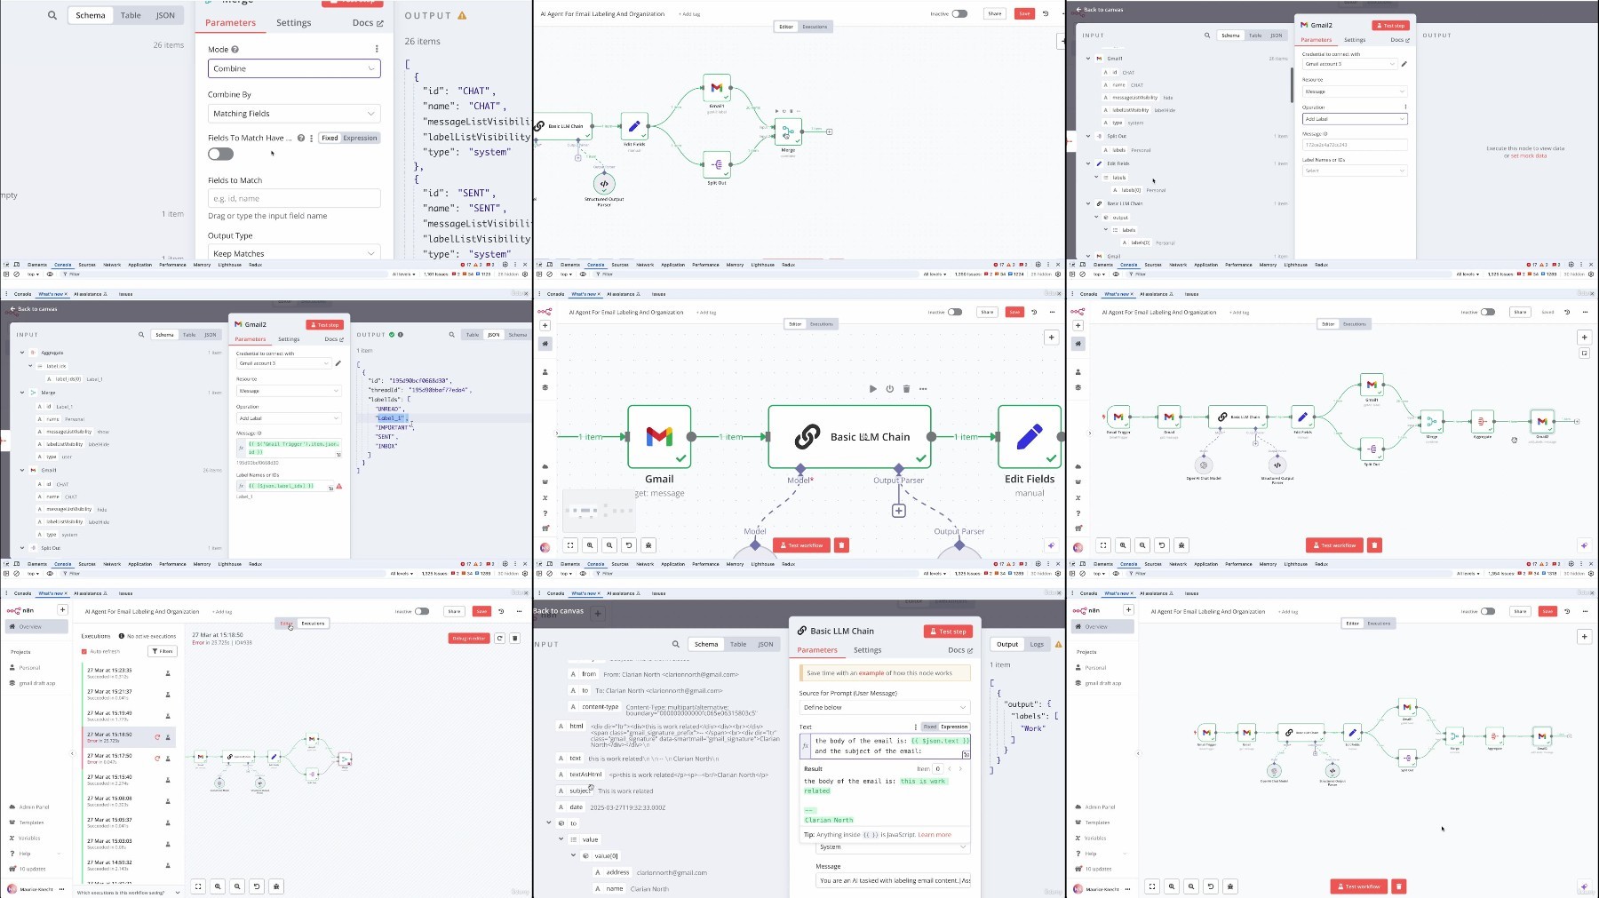Delete the execution using the trash beside Debug in editor

tap(514, 638)
